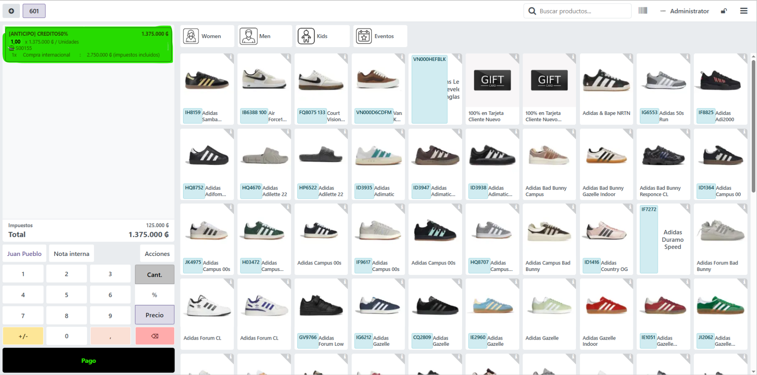The width and height of the screenshot is (757, 375).
Task: Open info icon on Adidas Bad Bunny Campus card
Action: pyautogui.click(x=573, y=132)
